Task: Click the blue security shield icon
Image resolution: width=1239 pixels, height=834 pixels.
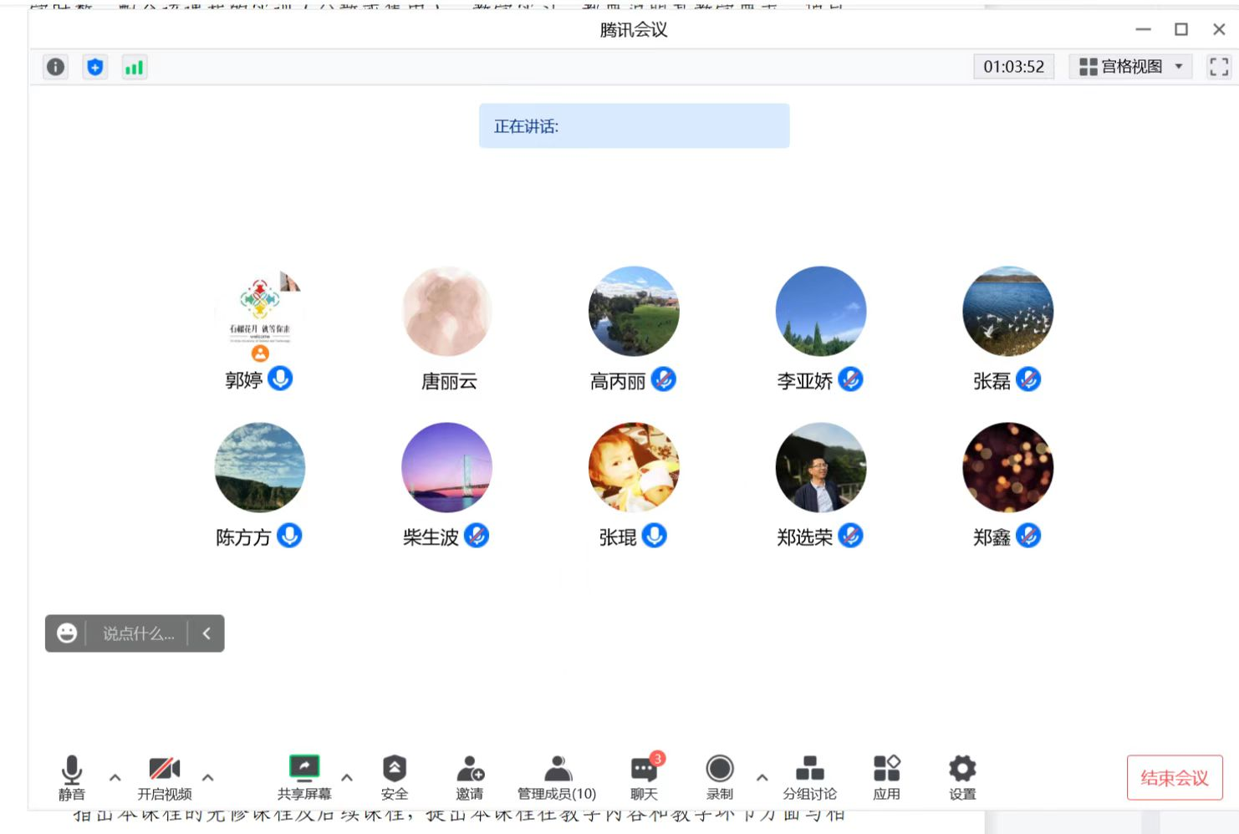Action: (x=95, y=67)
